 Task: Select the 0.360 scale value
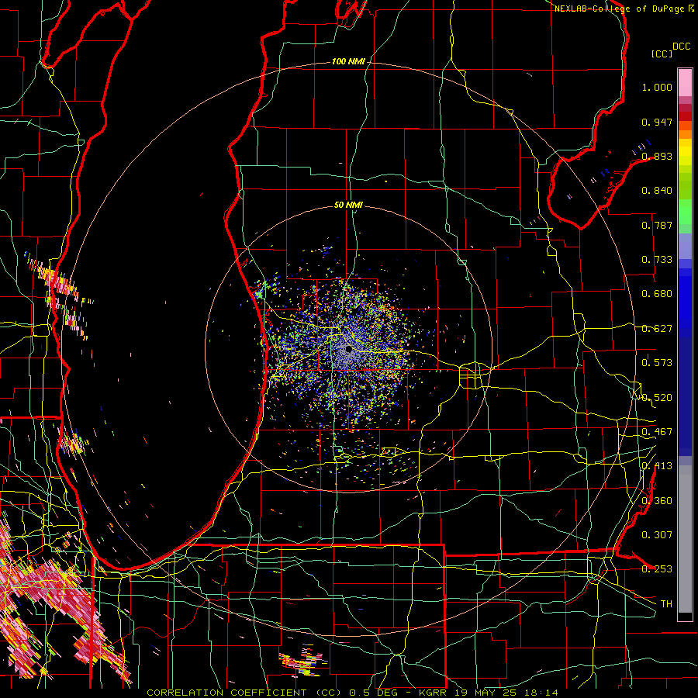(657, 501)
